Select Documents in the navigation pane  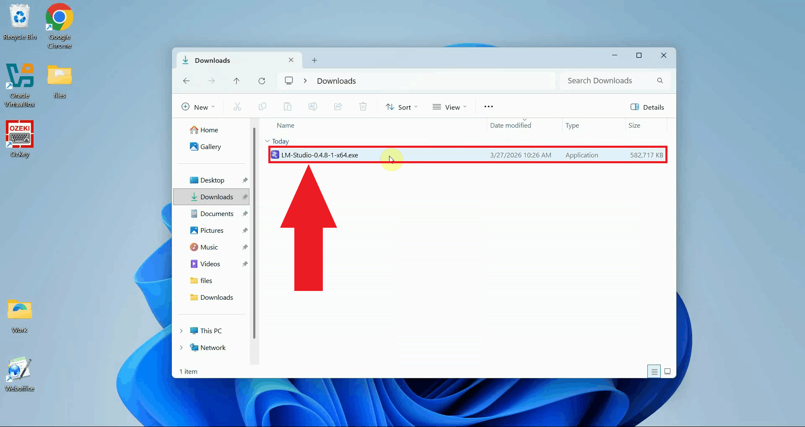pos(216,213)
